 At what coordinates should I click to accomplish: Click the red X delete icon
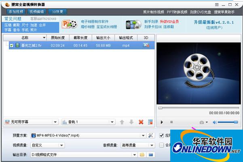point(141,122)
